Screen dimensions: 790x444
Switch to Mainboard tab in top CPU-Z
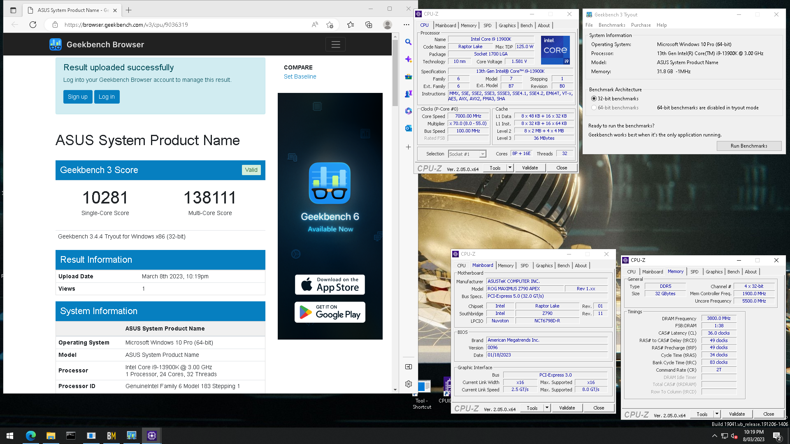tap(446, 25)
